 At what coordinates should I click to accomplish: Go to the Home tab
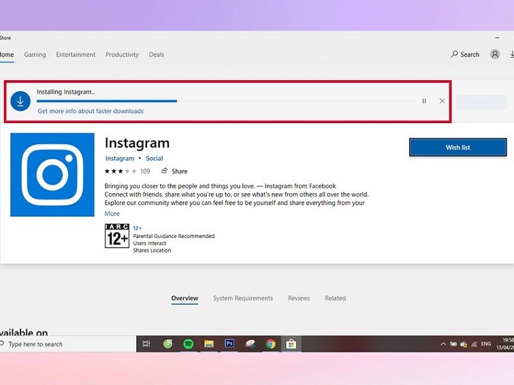[7, 54]
